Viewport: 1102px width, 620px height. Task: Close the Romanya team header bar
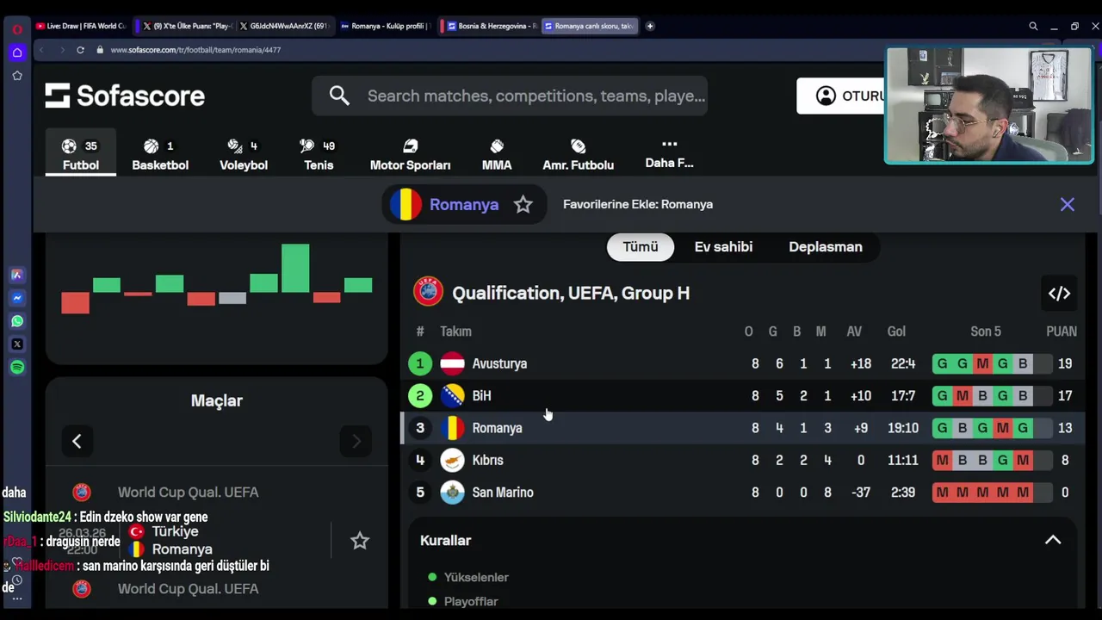point(1068,204)
